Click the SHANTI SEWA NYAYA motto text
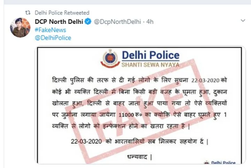 click(x=150, y=65)
